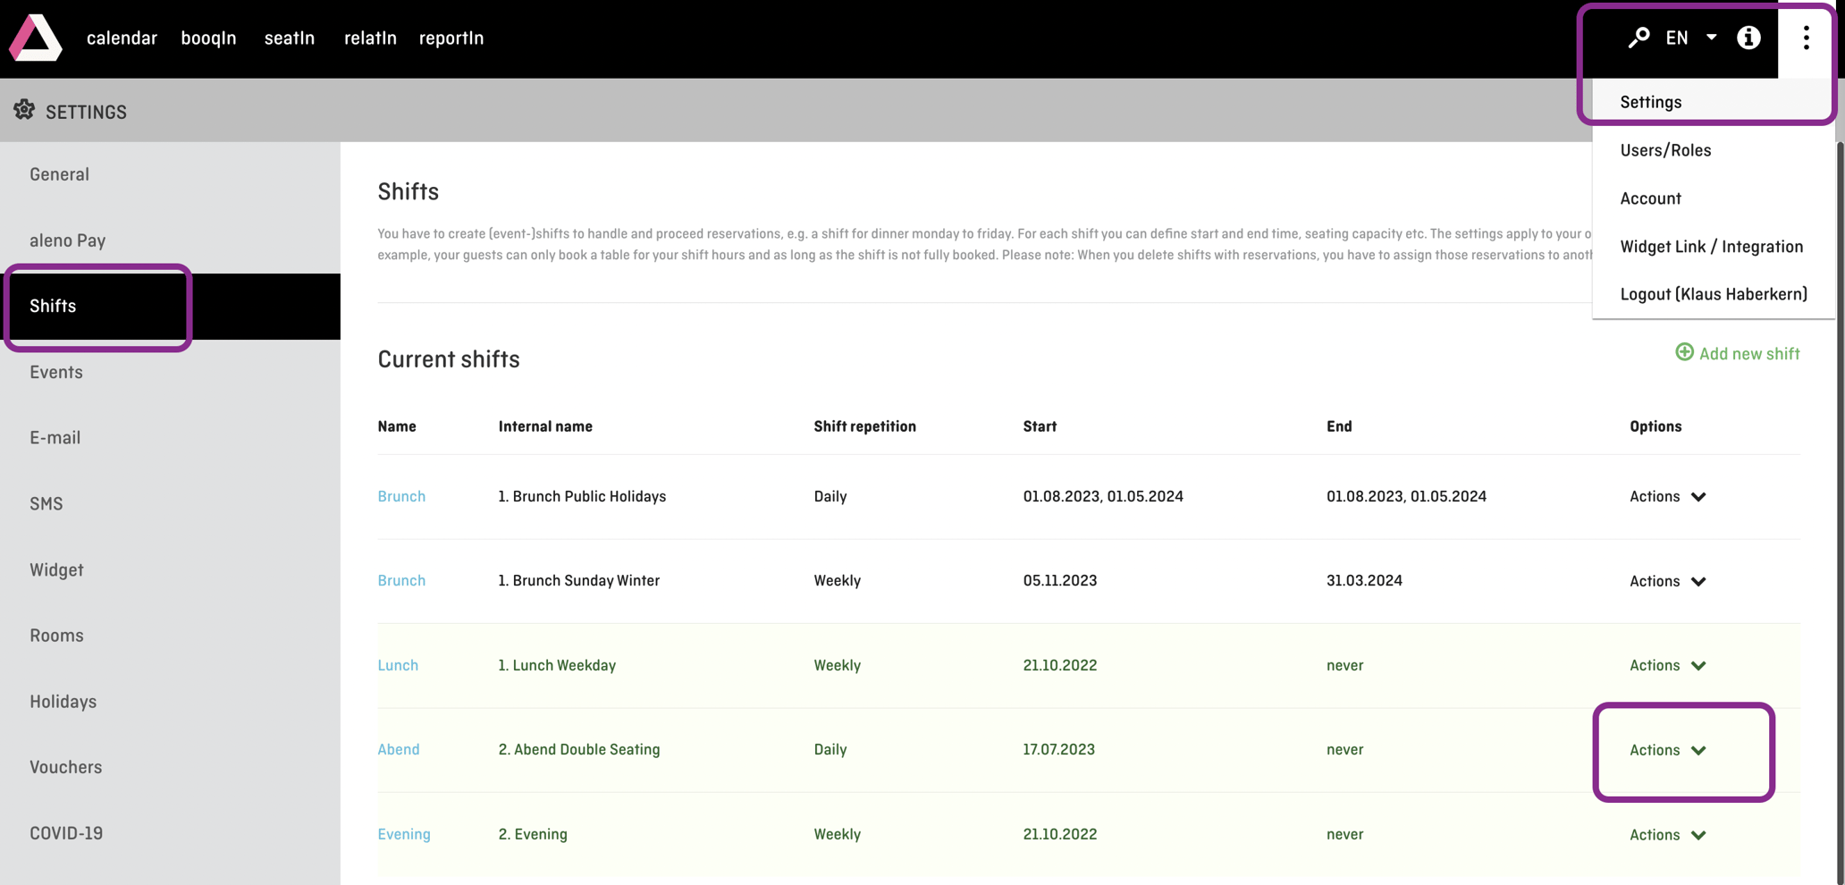Open seatIn from the top bar
1845x885 pixels.
coord(290,38)
